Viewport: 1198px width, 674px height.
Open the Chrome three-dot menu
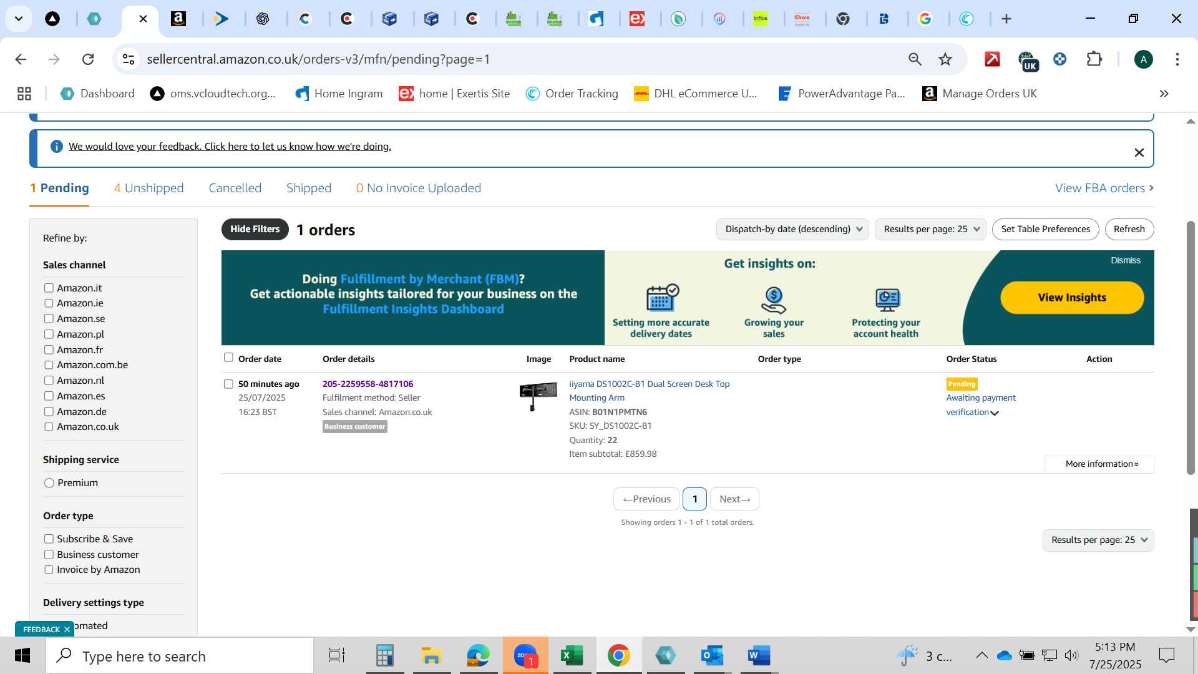click(1177, 59)
